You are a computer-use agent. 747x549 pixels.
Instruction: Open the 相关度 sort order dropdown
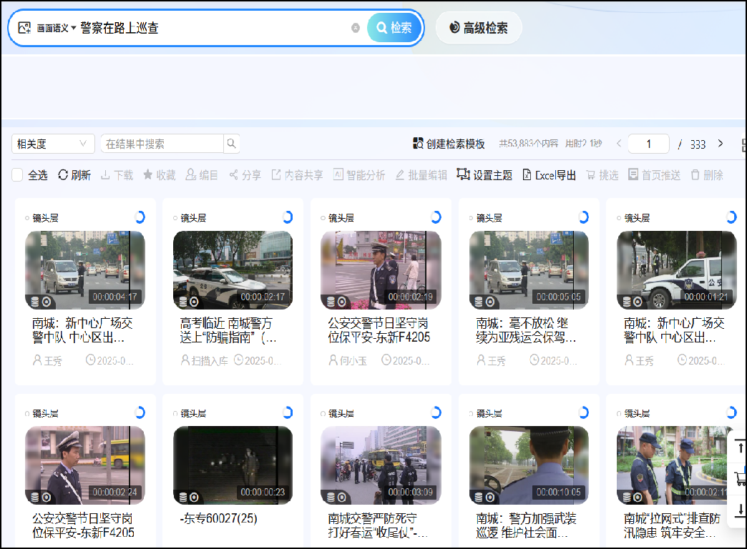coord(52,143)
